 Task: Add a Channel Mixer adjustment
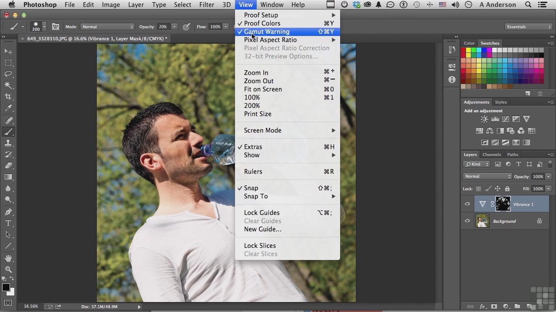click(521, 131)
